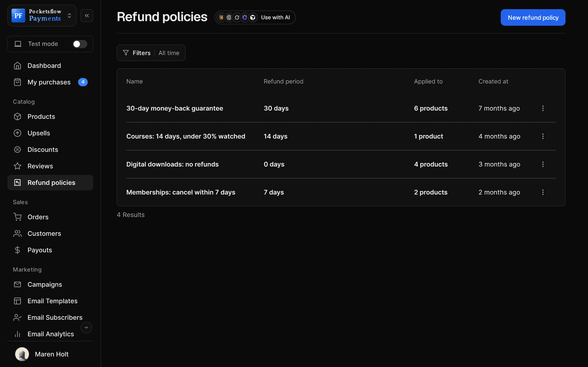Click Memberships: cancel within 7 days name

(x=181, y=192)
